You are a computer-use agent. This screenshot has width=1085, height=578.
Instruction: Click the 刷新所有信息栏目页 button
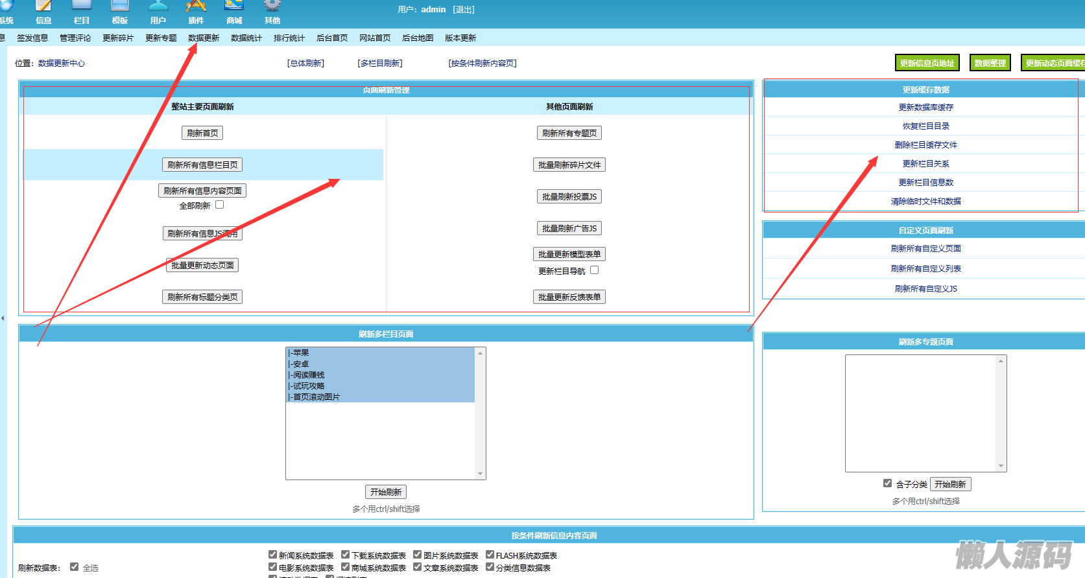[202, 165]
